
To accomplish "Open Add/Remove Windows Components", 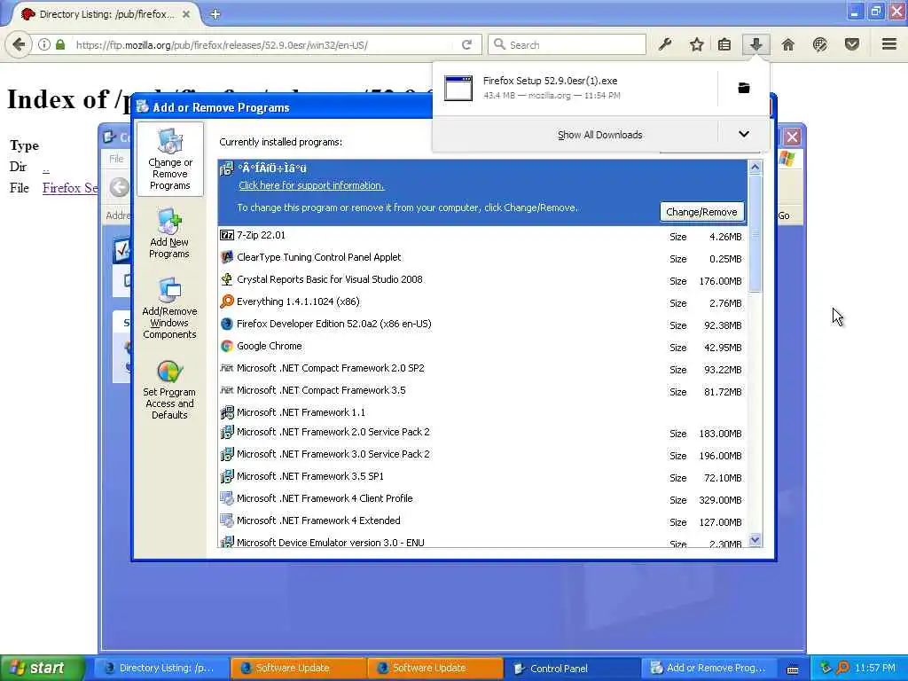I will pos(169,308).
